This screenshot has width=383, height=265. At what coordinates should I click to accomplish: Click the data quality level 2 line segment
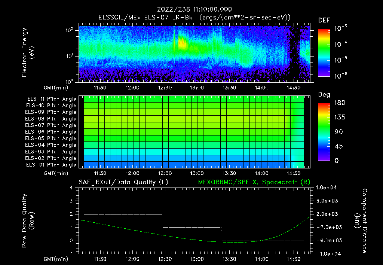click(x=123, y=214)
